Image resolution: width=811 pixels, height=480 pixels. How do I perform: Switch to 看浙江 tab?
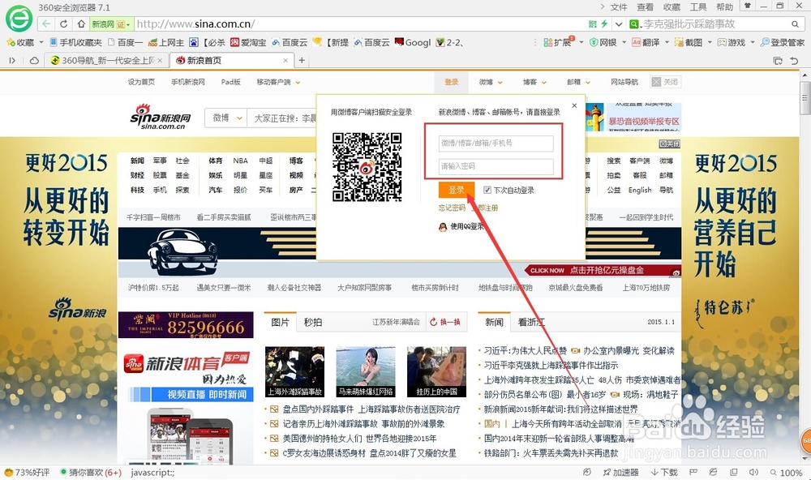coord(531,322)
